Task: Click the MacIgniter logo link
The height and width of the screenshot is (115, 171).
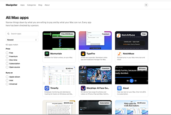Action: pyautogui.click(x=12, y=5)
